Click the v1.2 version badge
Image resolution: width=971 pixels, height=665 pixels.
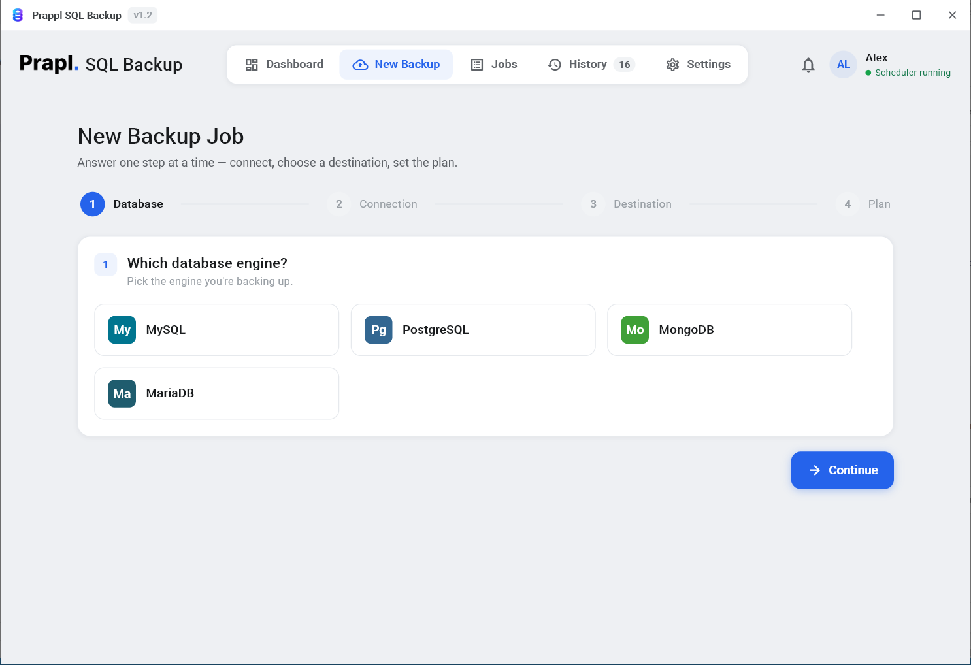click(x=143, y=15)
